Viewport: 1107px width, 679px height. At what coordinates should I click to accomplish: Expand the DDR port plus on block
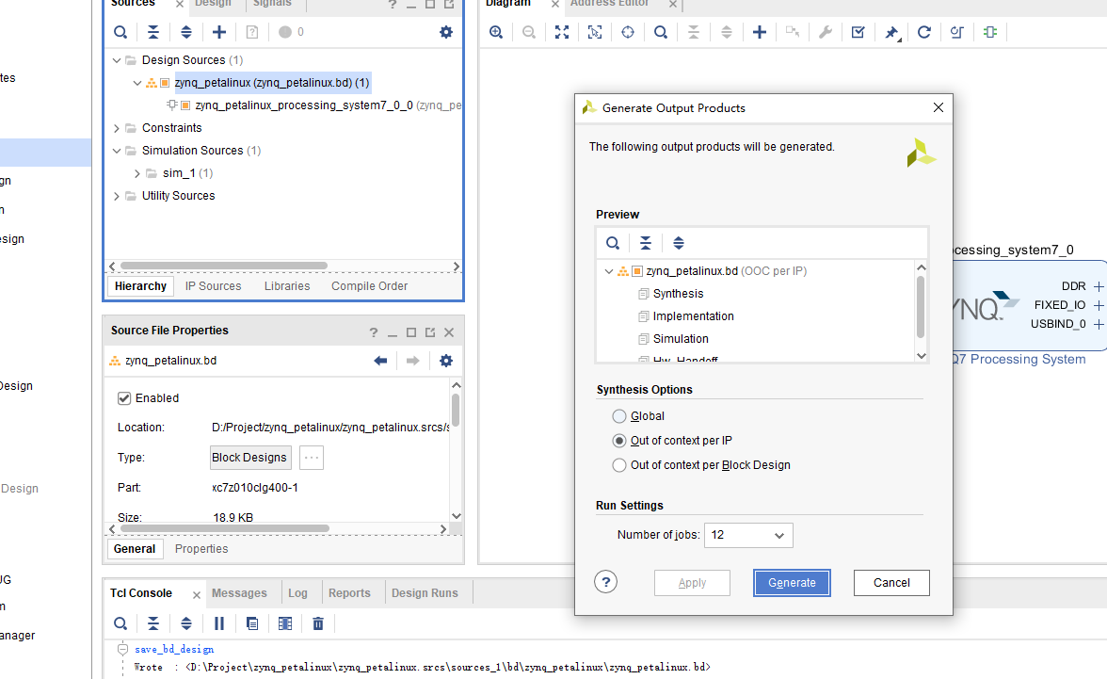(x=1099, y=286)
